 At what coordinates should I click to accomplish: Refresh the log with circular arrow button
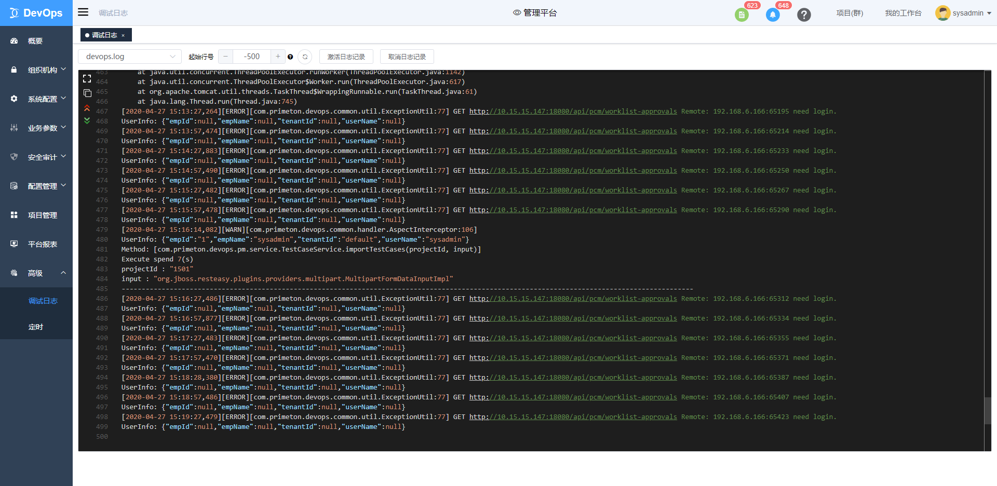click(x=305, y=57)
